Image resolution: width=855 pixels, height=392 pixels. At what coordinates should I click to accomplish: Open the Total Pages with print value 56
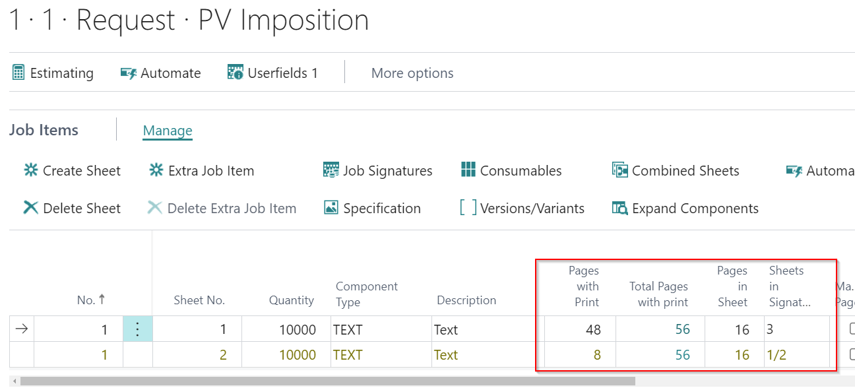(683, 329)
